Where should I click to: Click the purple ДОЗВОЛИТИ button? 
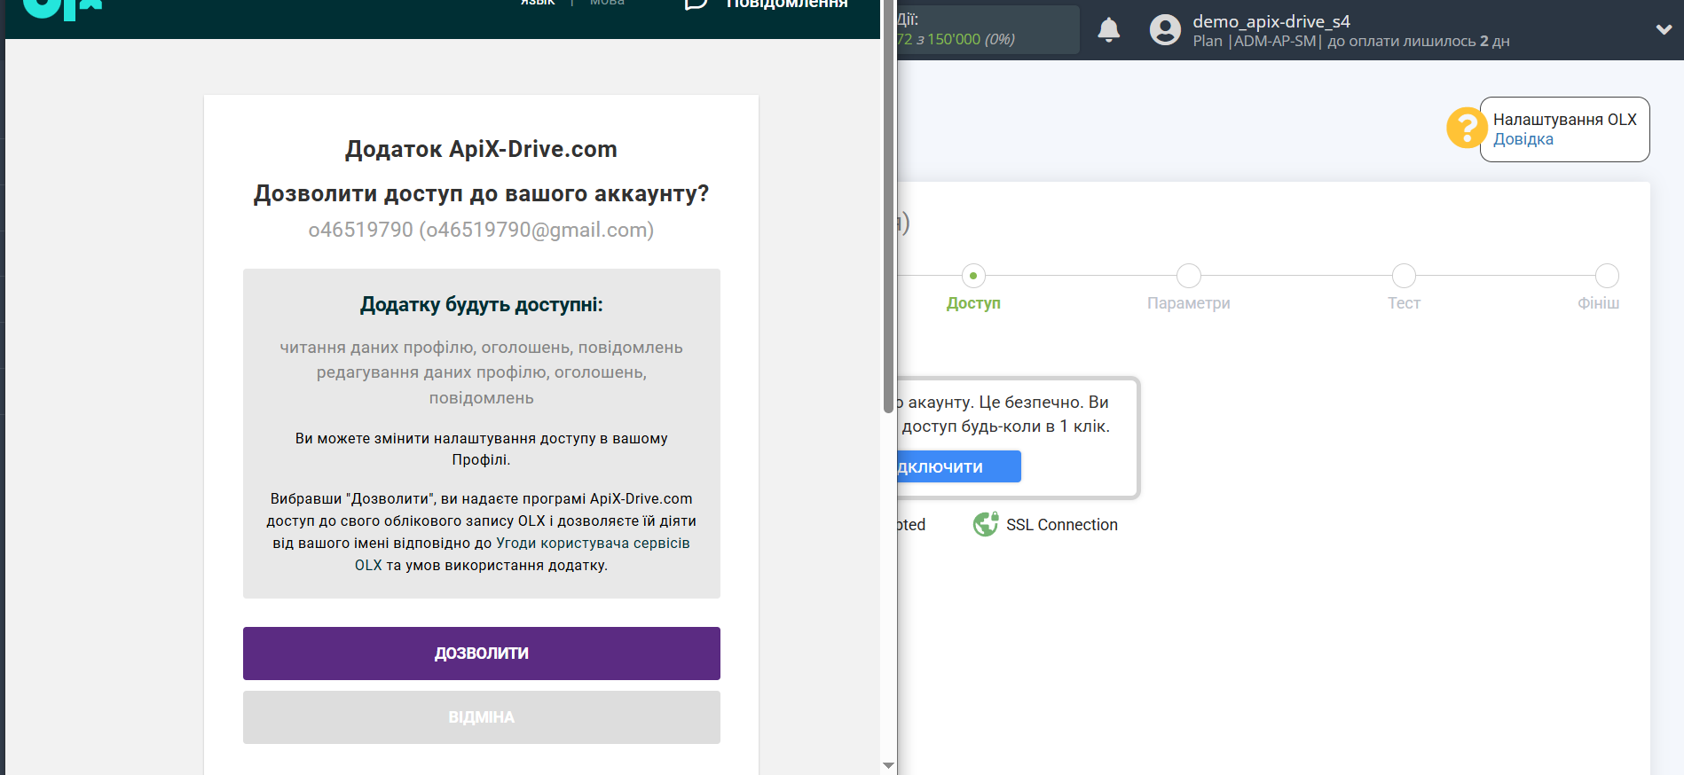pos(482,654)
